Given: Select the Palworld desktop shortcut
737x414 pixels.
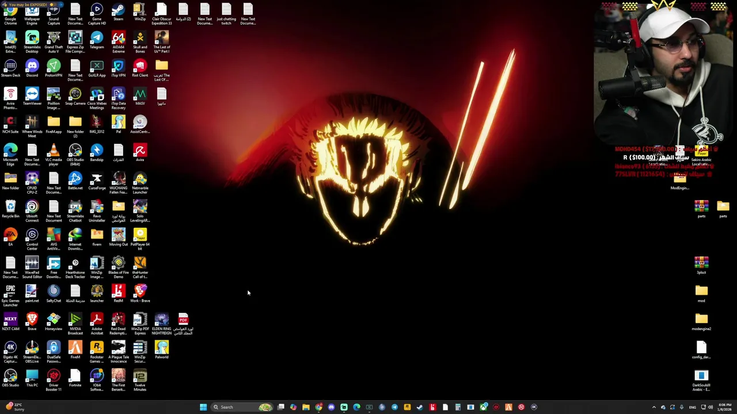Looking at the screenshot, I should coord(161,350).
